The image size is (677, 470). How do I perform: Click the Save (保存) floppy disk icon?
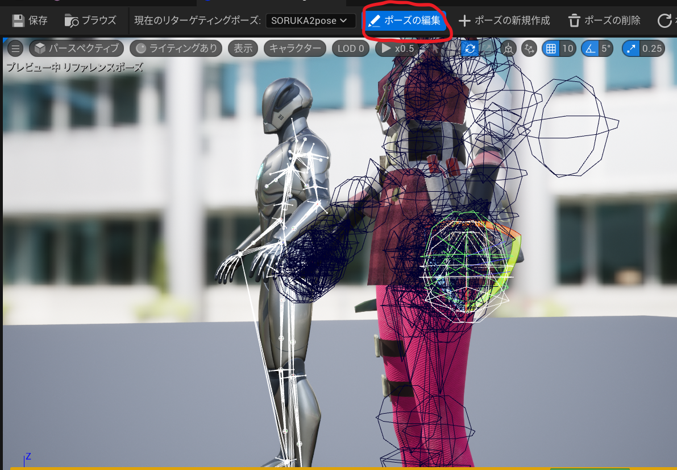18,20
